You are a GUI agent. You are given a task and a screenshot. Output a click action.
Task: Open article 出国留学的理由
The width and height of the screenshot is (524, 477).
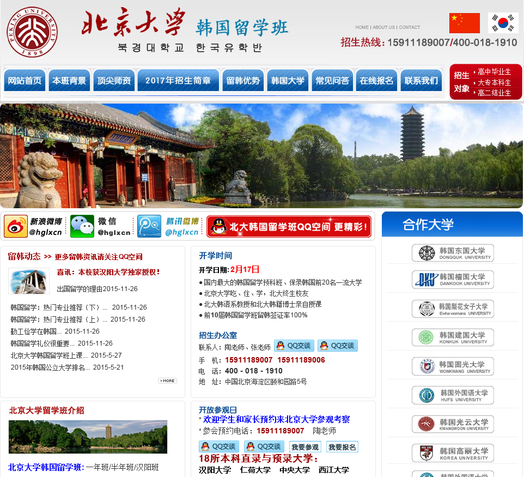coord(80,289)
